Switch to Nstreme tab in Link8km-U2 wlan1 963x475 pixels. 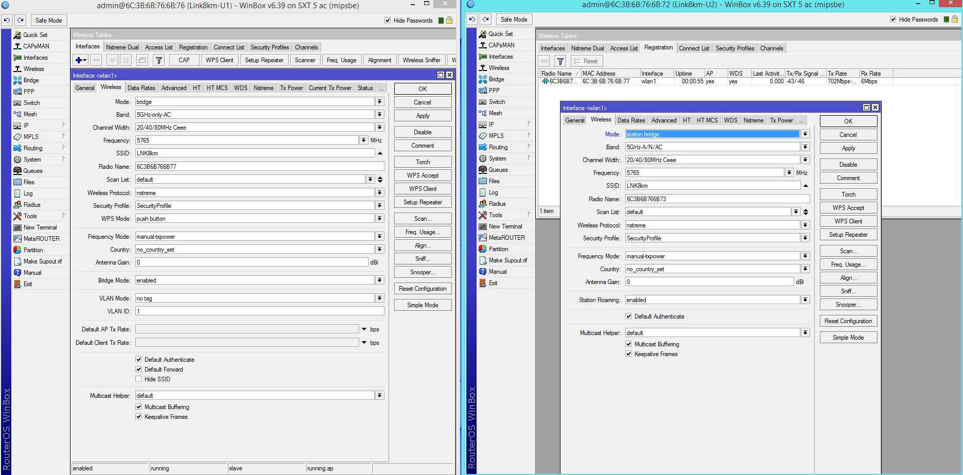click(x=754, y=120)
